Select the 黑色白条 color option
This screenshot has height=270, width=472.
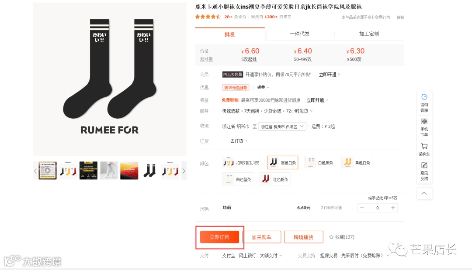(282, 163)
